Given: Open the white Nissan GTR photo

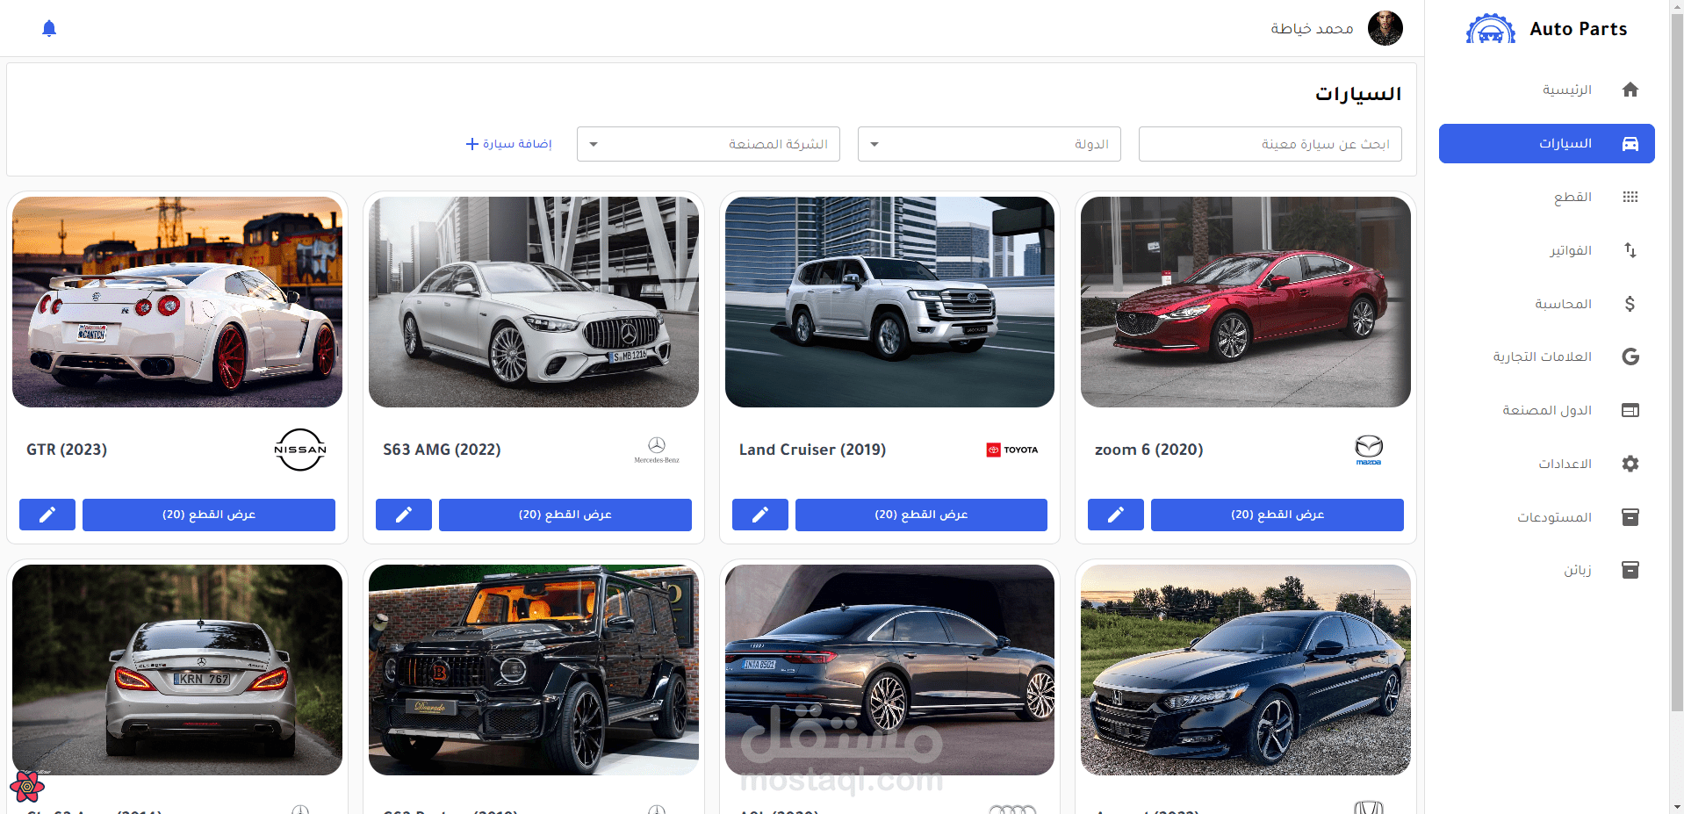Looking at the screenshot, I should [x=177, y=302].
